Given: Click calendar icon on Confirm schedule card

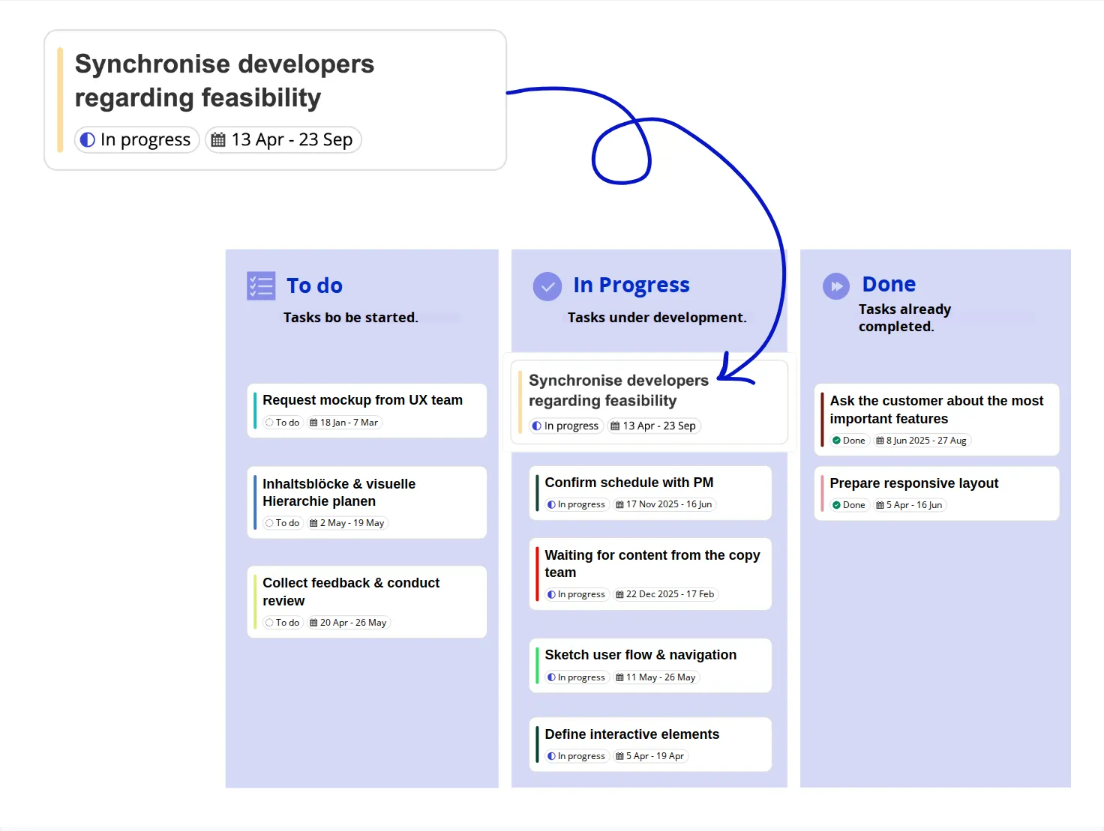Looking at the screenshot, I should tap(619, 505).
